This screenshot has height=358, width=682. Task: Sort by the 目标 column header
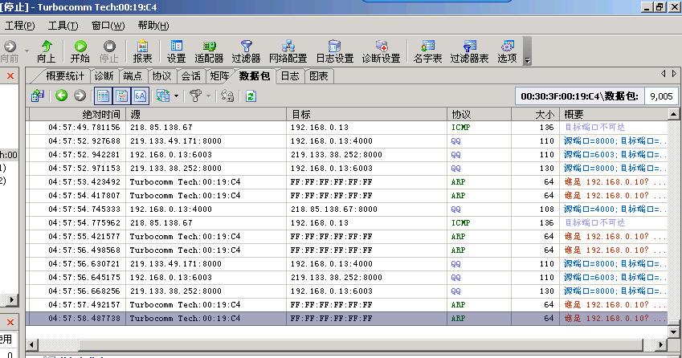(x=366, y=114)
